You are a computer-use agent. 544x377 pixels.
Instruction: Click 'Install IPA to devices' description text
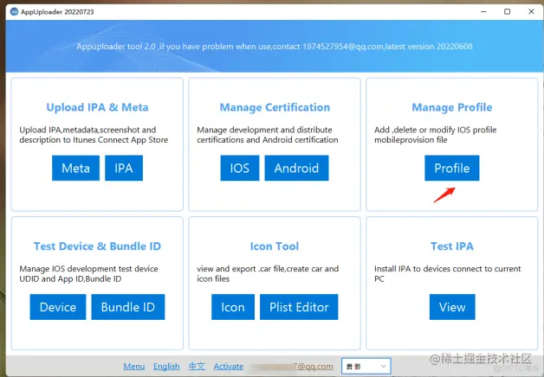pos(448,273)
